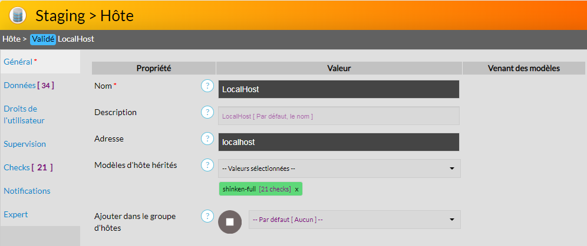Viewport: 587px width, 246px height.
Task: Go to Droits de l'utilisateur tab
Action: click(24, 114)
